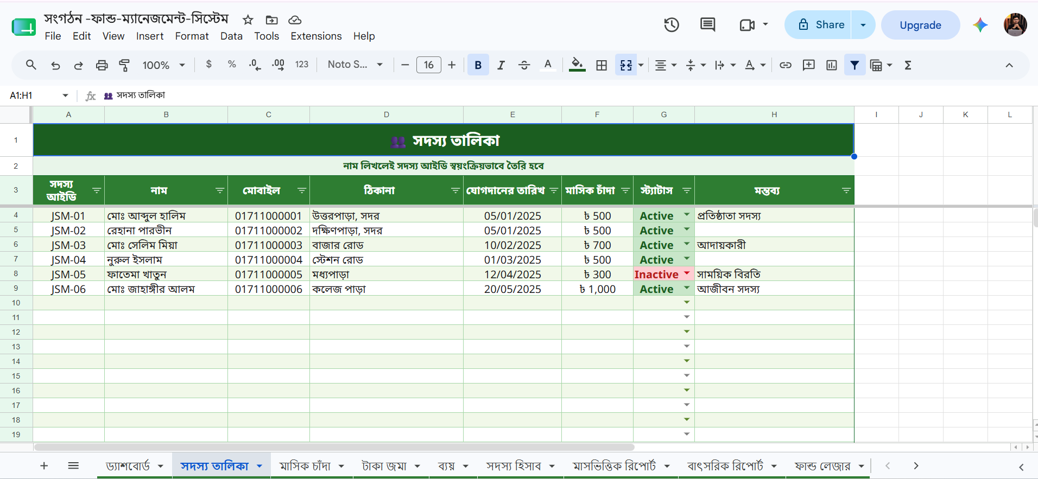This screenshot has height=479, width=1038.
Task: Open fill color paint bucket
Action: pos(577,65)
